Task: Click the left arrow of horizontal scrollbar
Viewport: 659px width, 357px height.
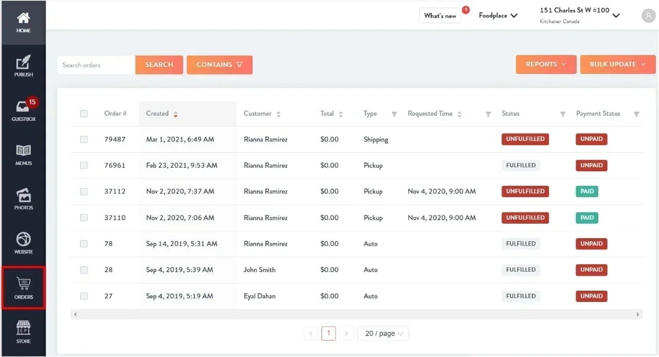Action: coord(75,314)
